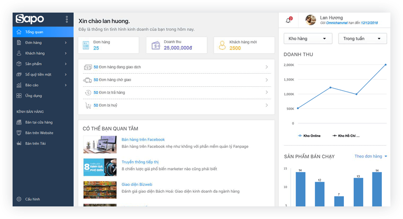
Task: Click the Báo cáo chart icon
Action: pyautogui.click(x=19, y=85)
